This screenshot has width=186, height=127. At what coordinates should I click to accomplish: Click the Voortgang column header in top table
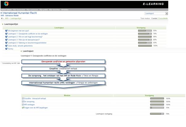141,28
